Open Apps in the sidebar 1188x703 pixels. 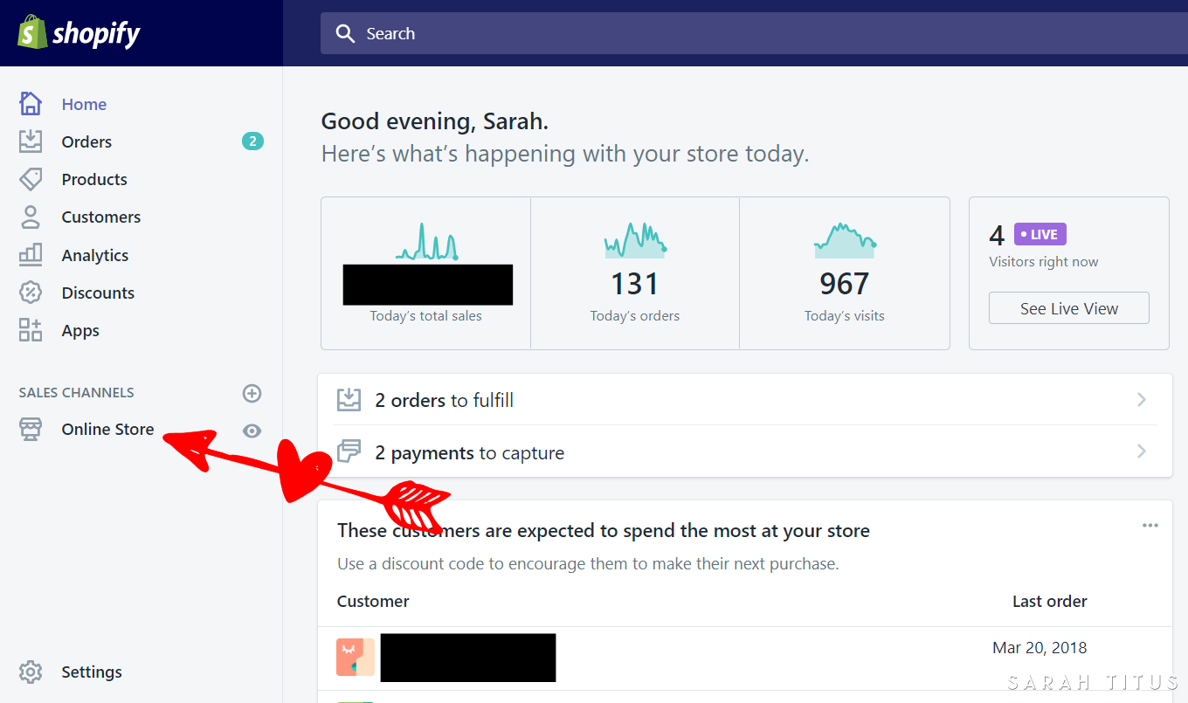point(80,330)
